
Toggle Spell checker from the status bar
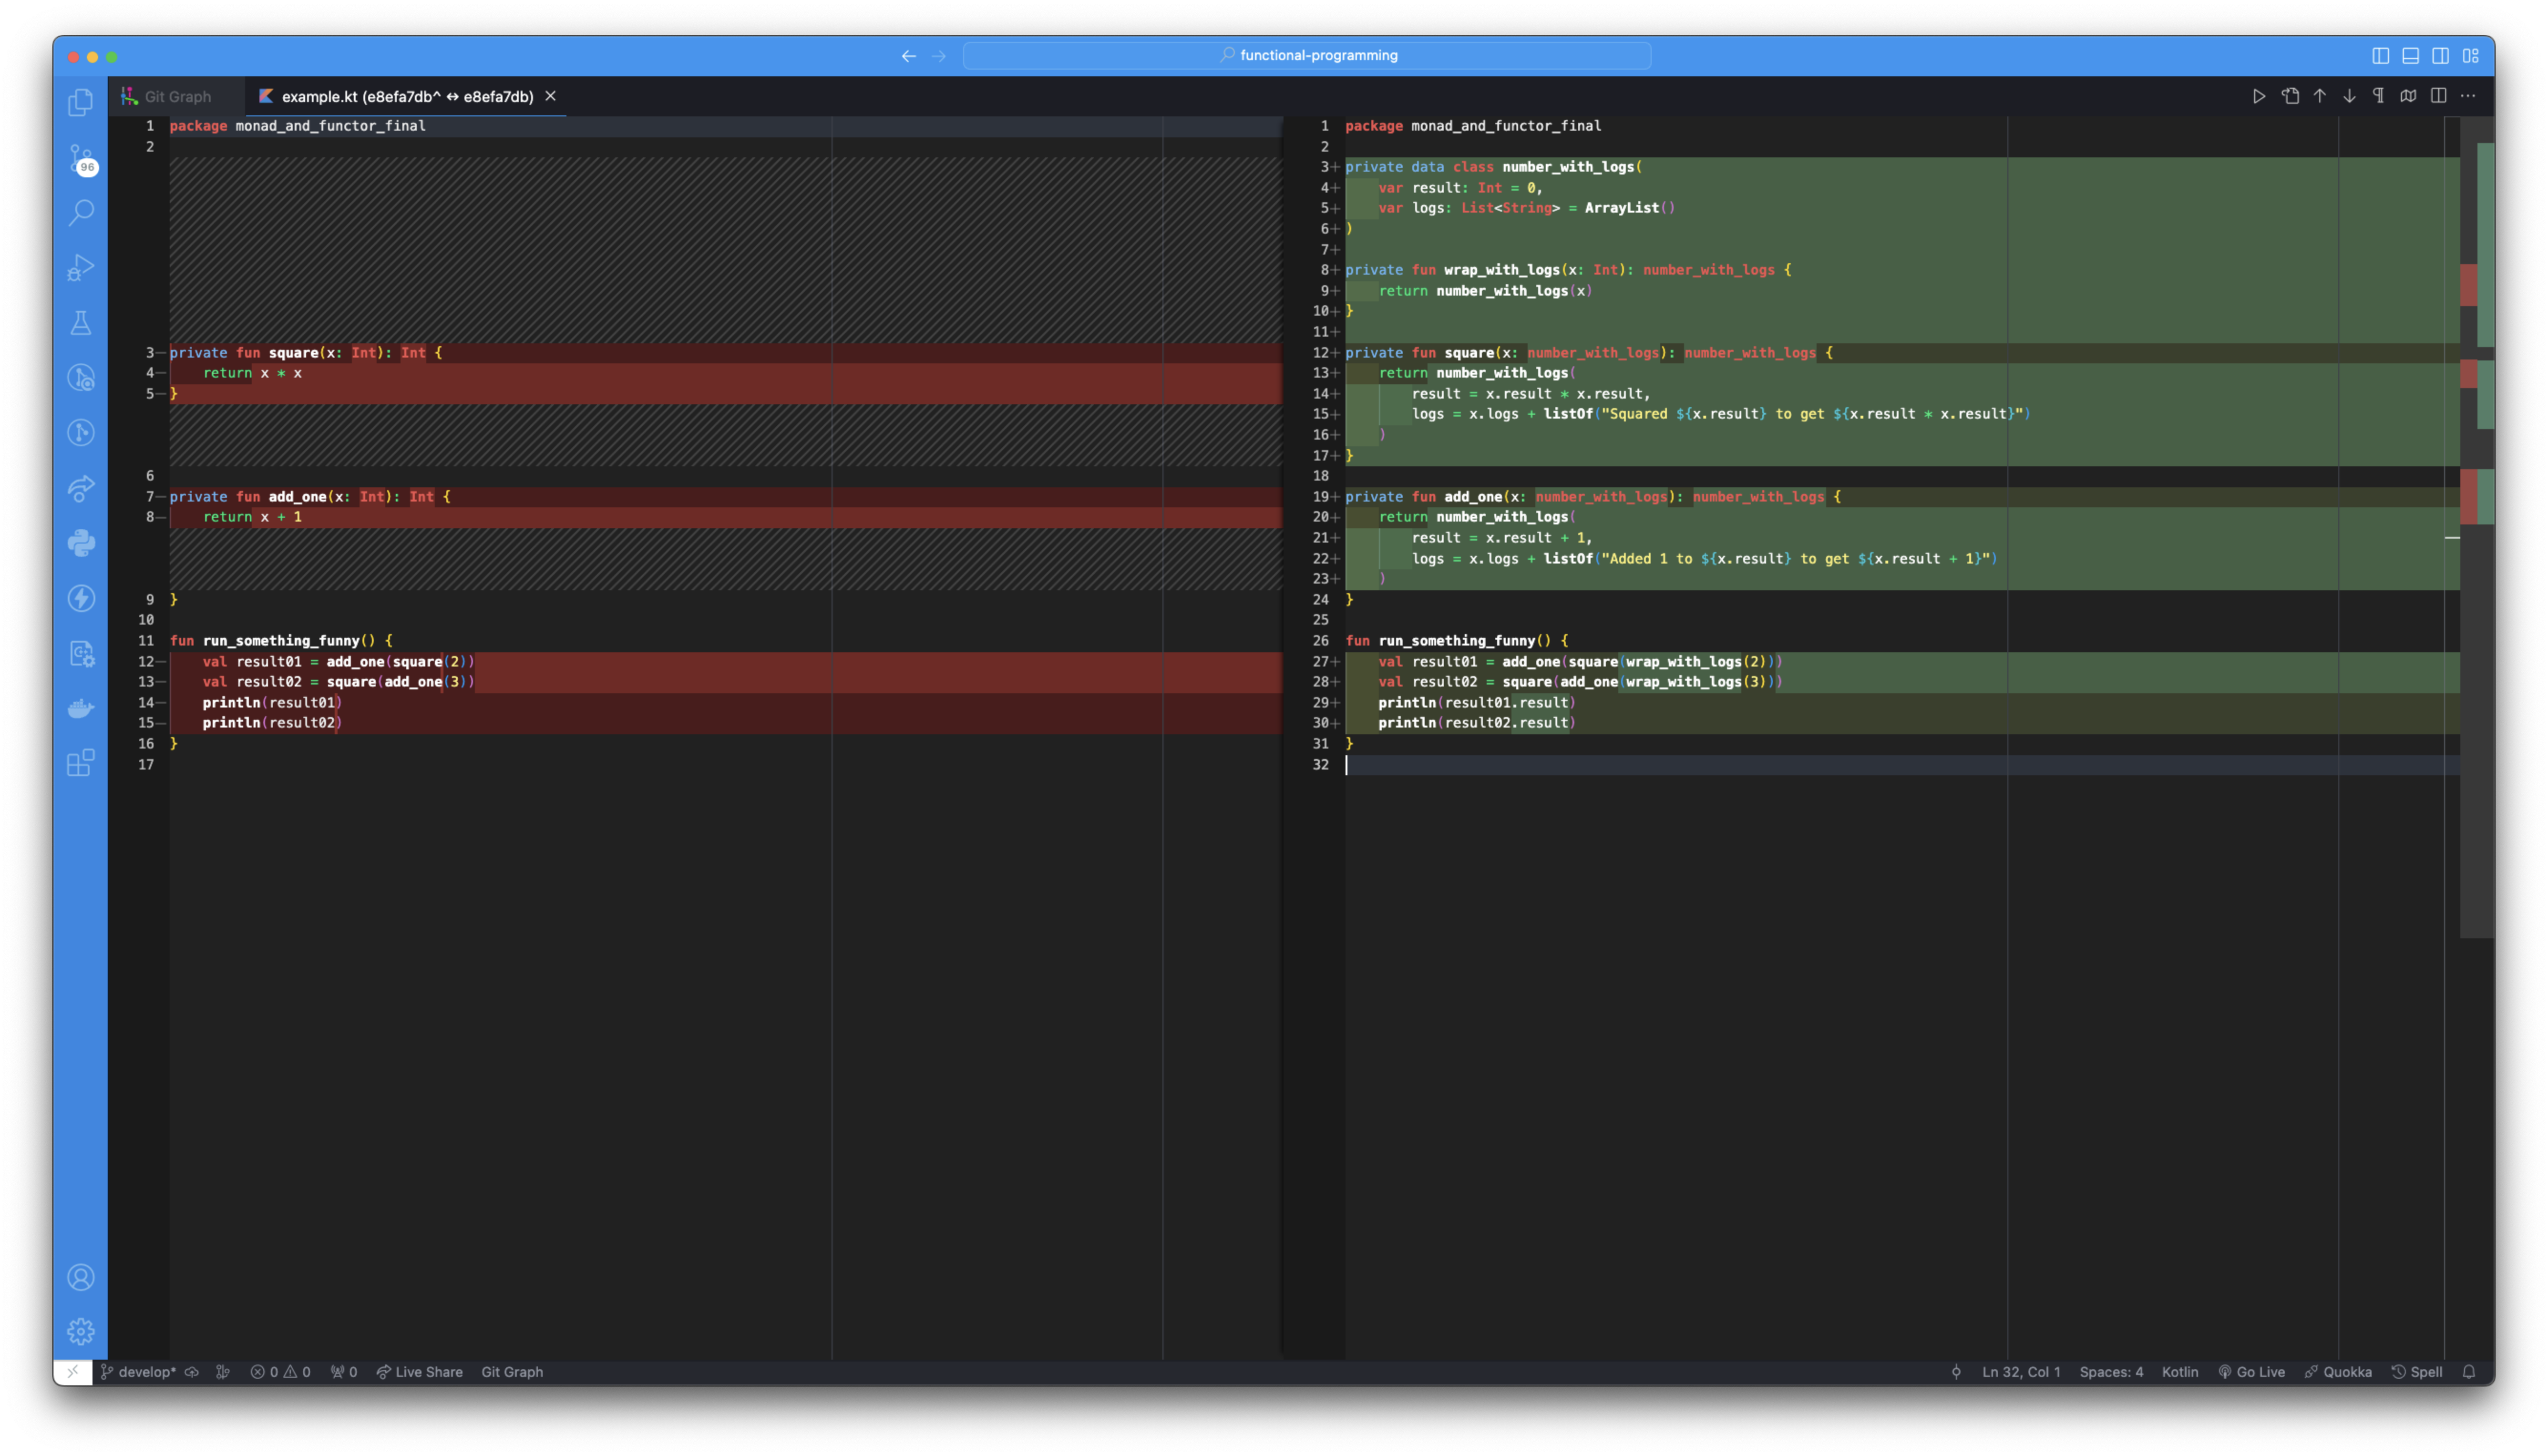[x=2417, y=1372]
